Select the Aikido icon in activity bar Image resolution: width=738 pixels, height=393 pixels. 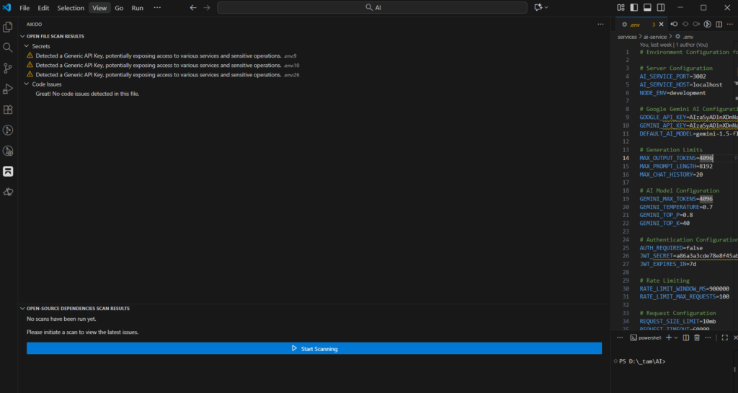8,172
